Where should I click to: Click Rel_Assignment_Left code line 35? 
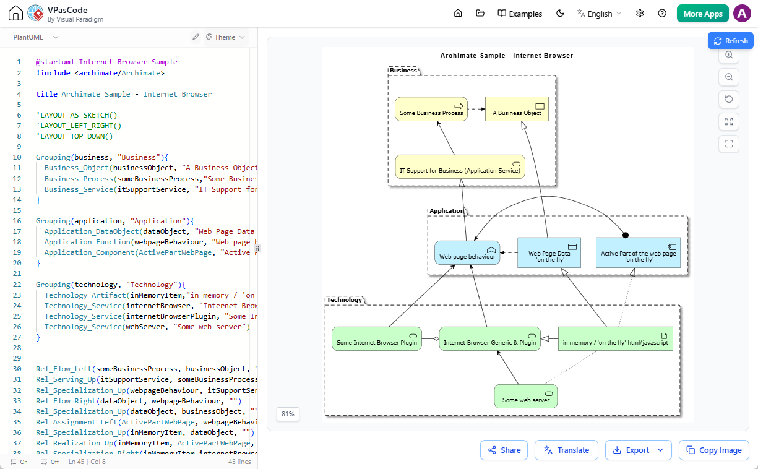[x=147, y=422]
